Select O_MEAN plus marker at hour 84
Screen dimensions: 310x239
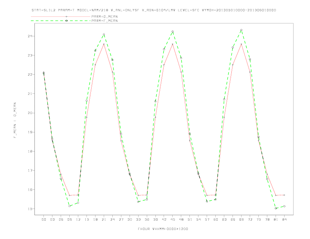pos(284,195)
